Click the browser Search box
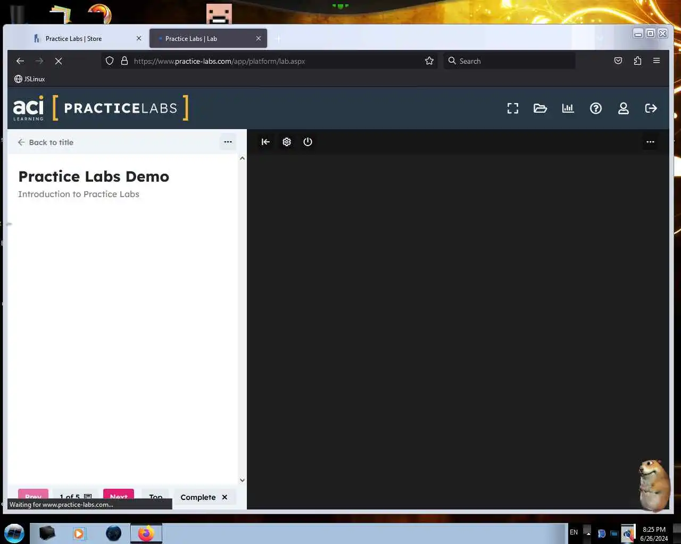681x544 pixels. point(510,61)
